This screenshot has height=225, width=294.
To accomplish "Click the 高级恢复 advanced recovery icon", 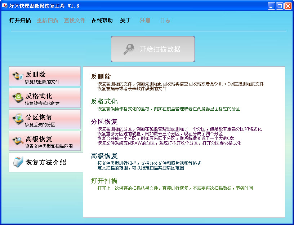I will (18, 141).
